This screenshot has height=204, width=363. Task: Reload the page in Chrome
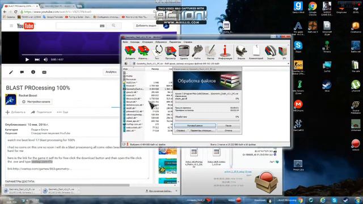(16, 12)
